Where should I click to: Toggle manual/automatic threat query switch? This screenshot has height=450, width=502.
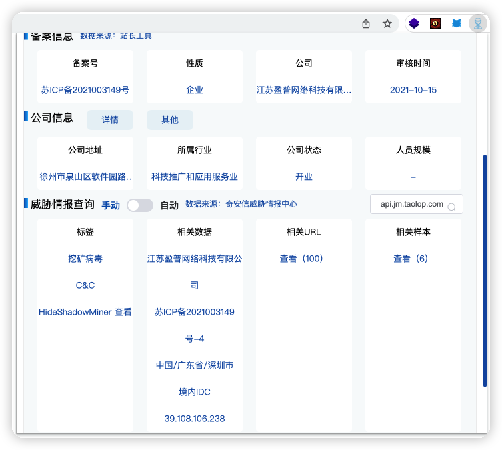[140, 205]
